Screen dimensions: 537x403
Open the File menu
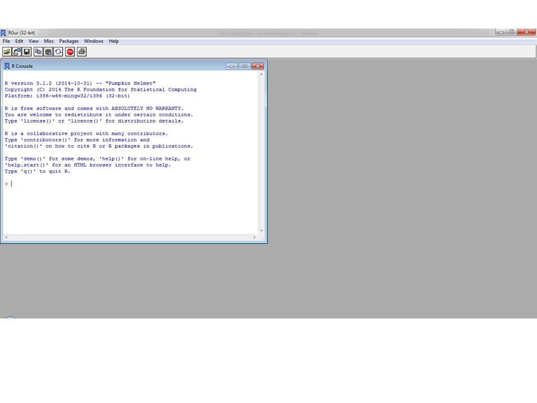tap(6, 41)
